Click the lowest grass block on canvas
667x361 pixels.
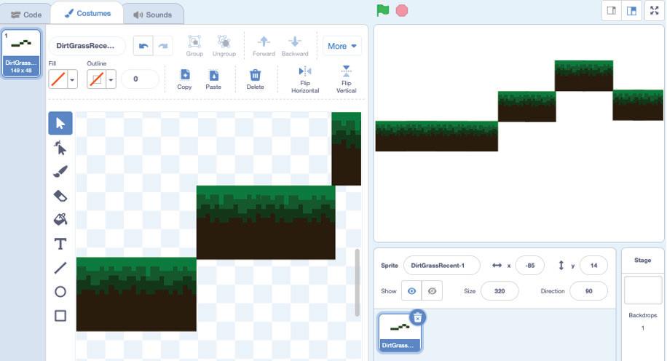tap(136, 294)
